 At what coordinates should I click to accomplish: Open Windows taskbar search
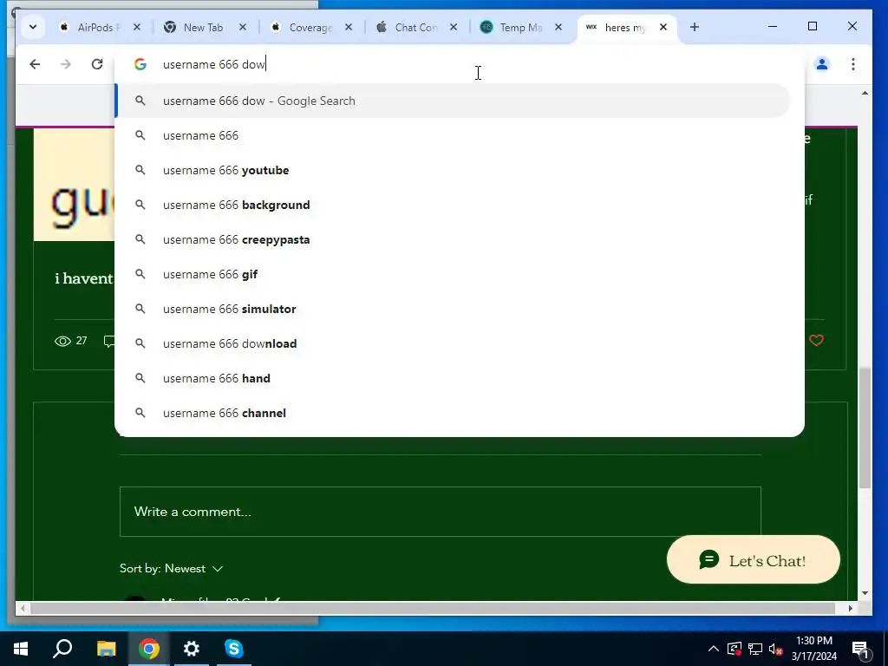tap(62, 649)
